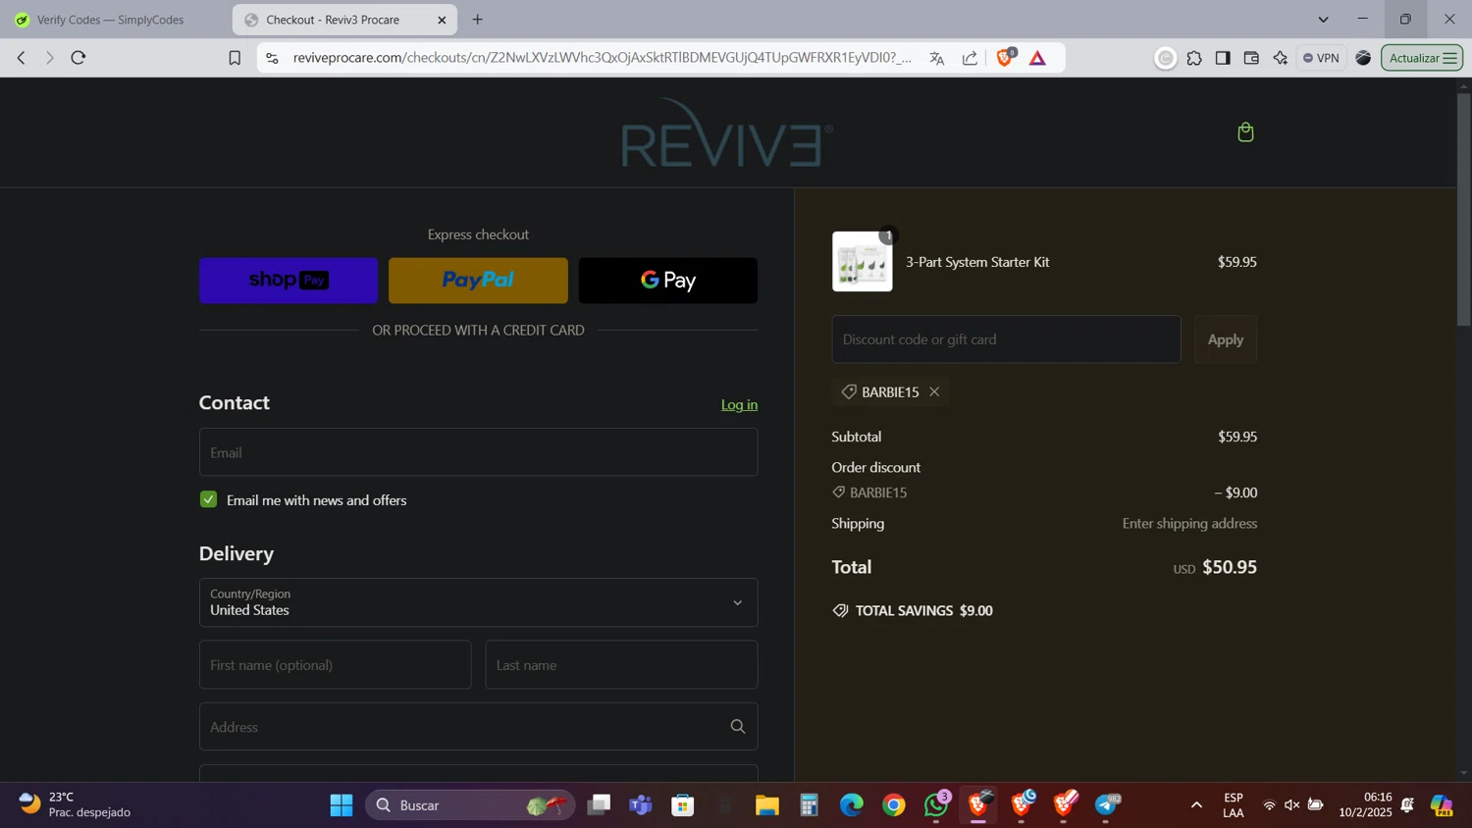Open the 3-Part System Starter Kit thumbnail
1472x828 pixels.
(x=862, y=262)
